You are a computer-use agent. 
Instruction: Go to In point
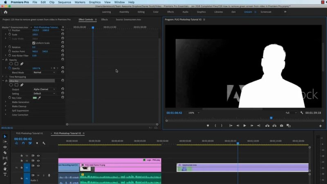pyautogui.click(x=231, y=126)
